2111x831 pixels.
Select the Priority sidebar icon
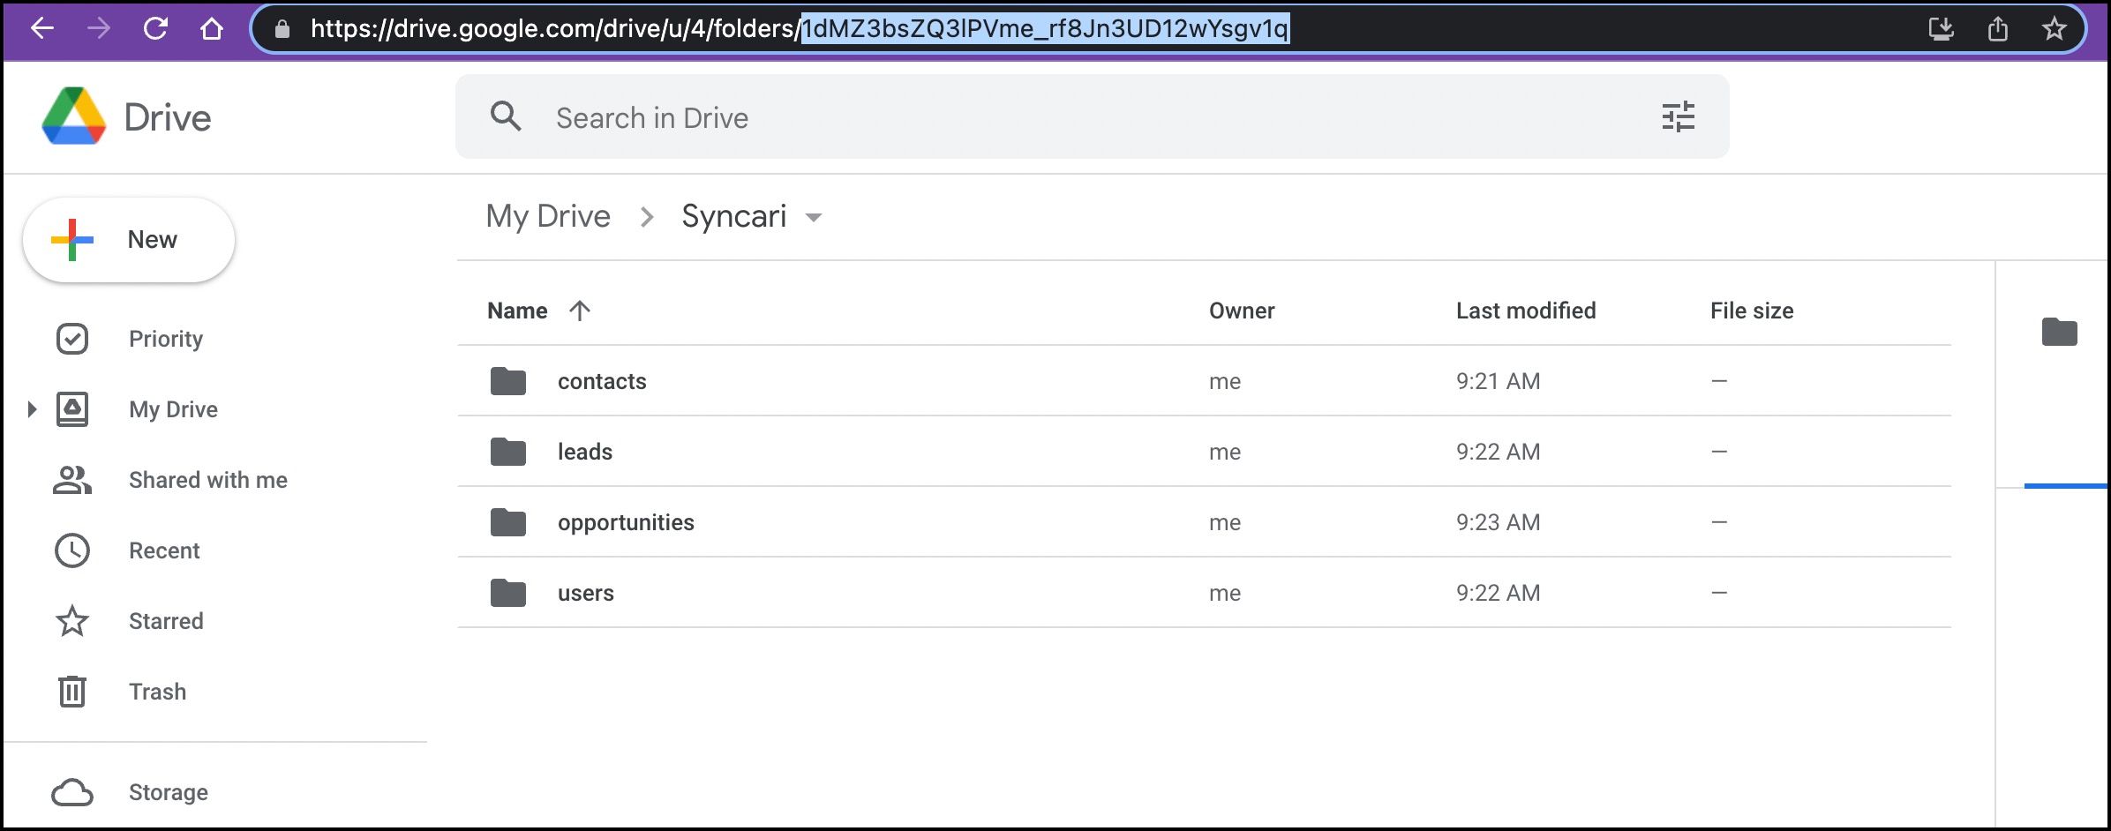[72, 338]
